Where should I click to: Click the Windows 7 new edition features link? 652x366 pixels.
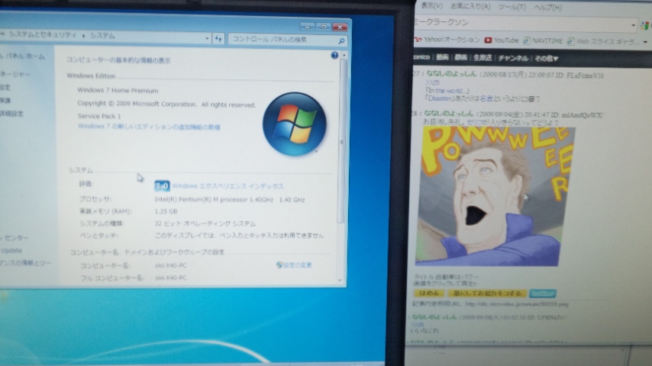149,127
